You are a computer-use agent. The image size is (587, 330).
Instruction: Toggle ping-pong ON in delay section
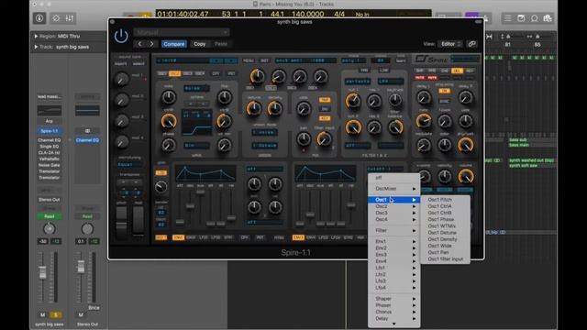pos(444,91)
